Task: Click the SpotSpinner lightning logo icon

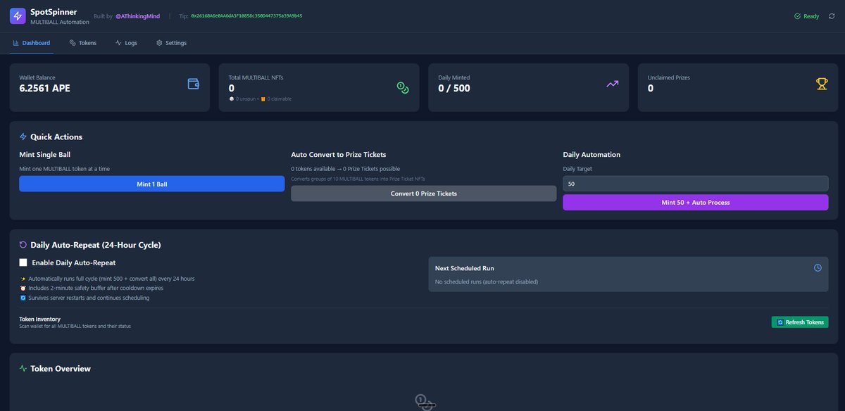Action: (x=18, y=15)
